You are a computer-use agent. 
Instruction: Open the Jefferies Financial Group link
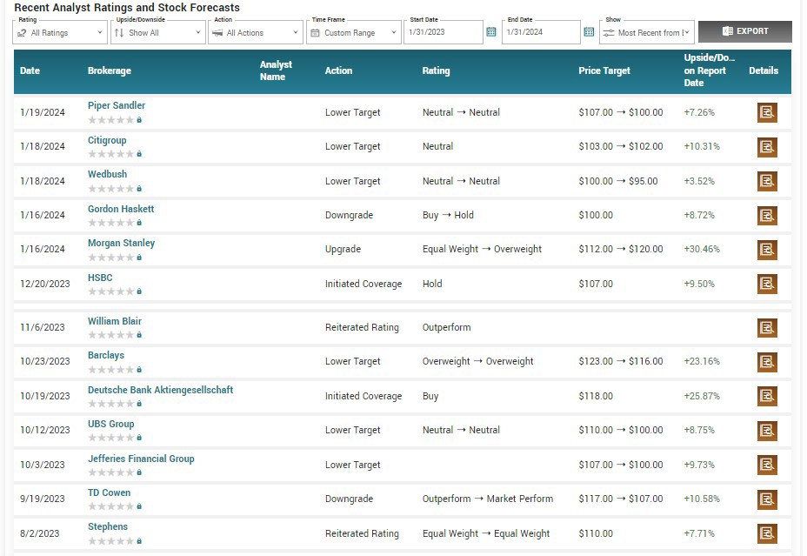click(x=141, y=459)
